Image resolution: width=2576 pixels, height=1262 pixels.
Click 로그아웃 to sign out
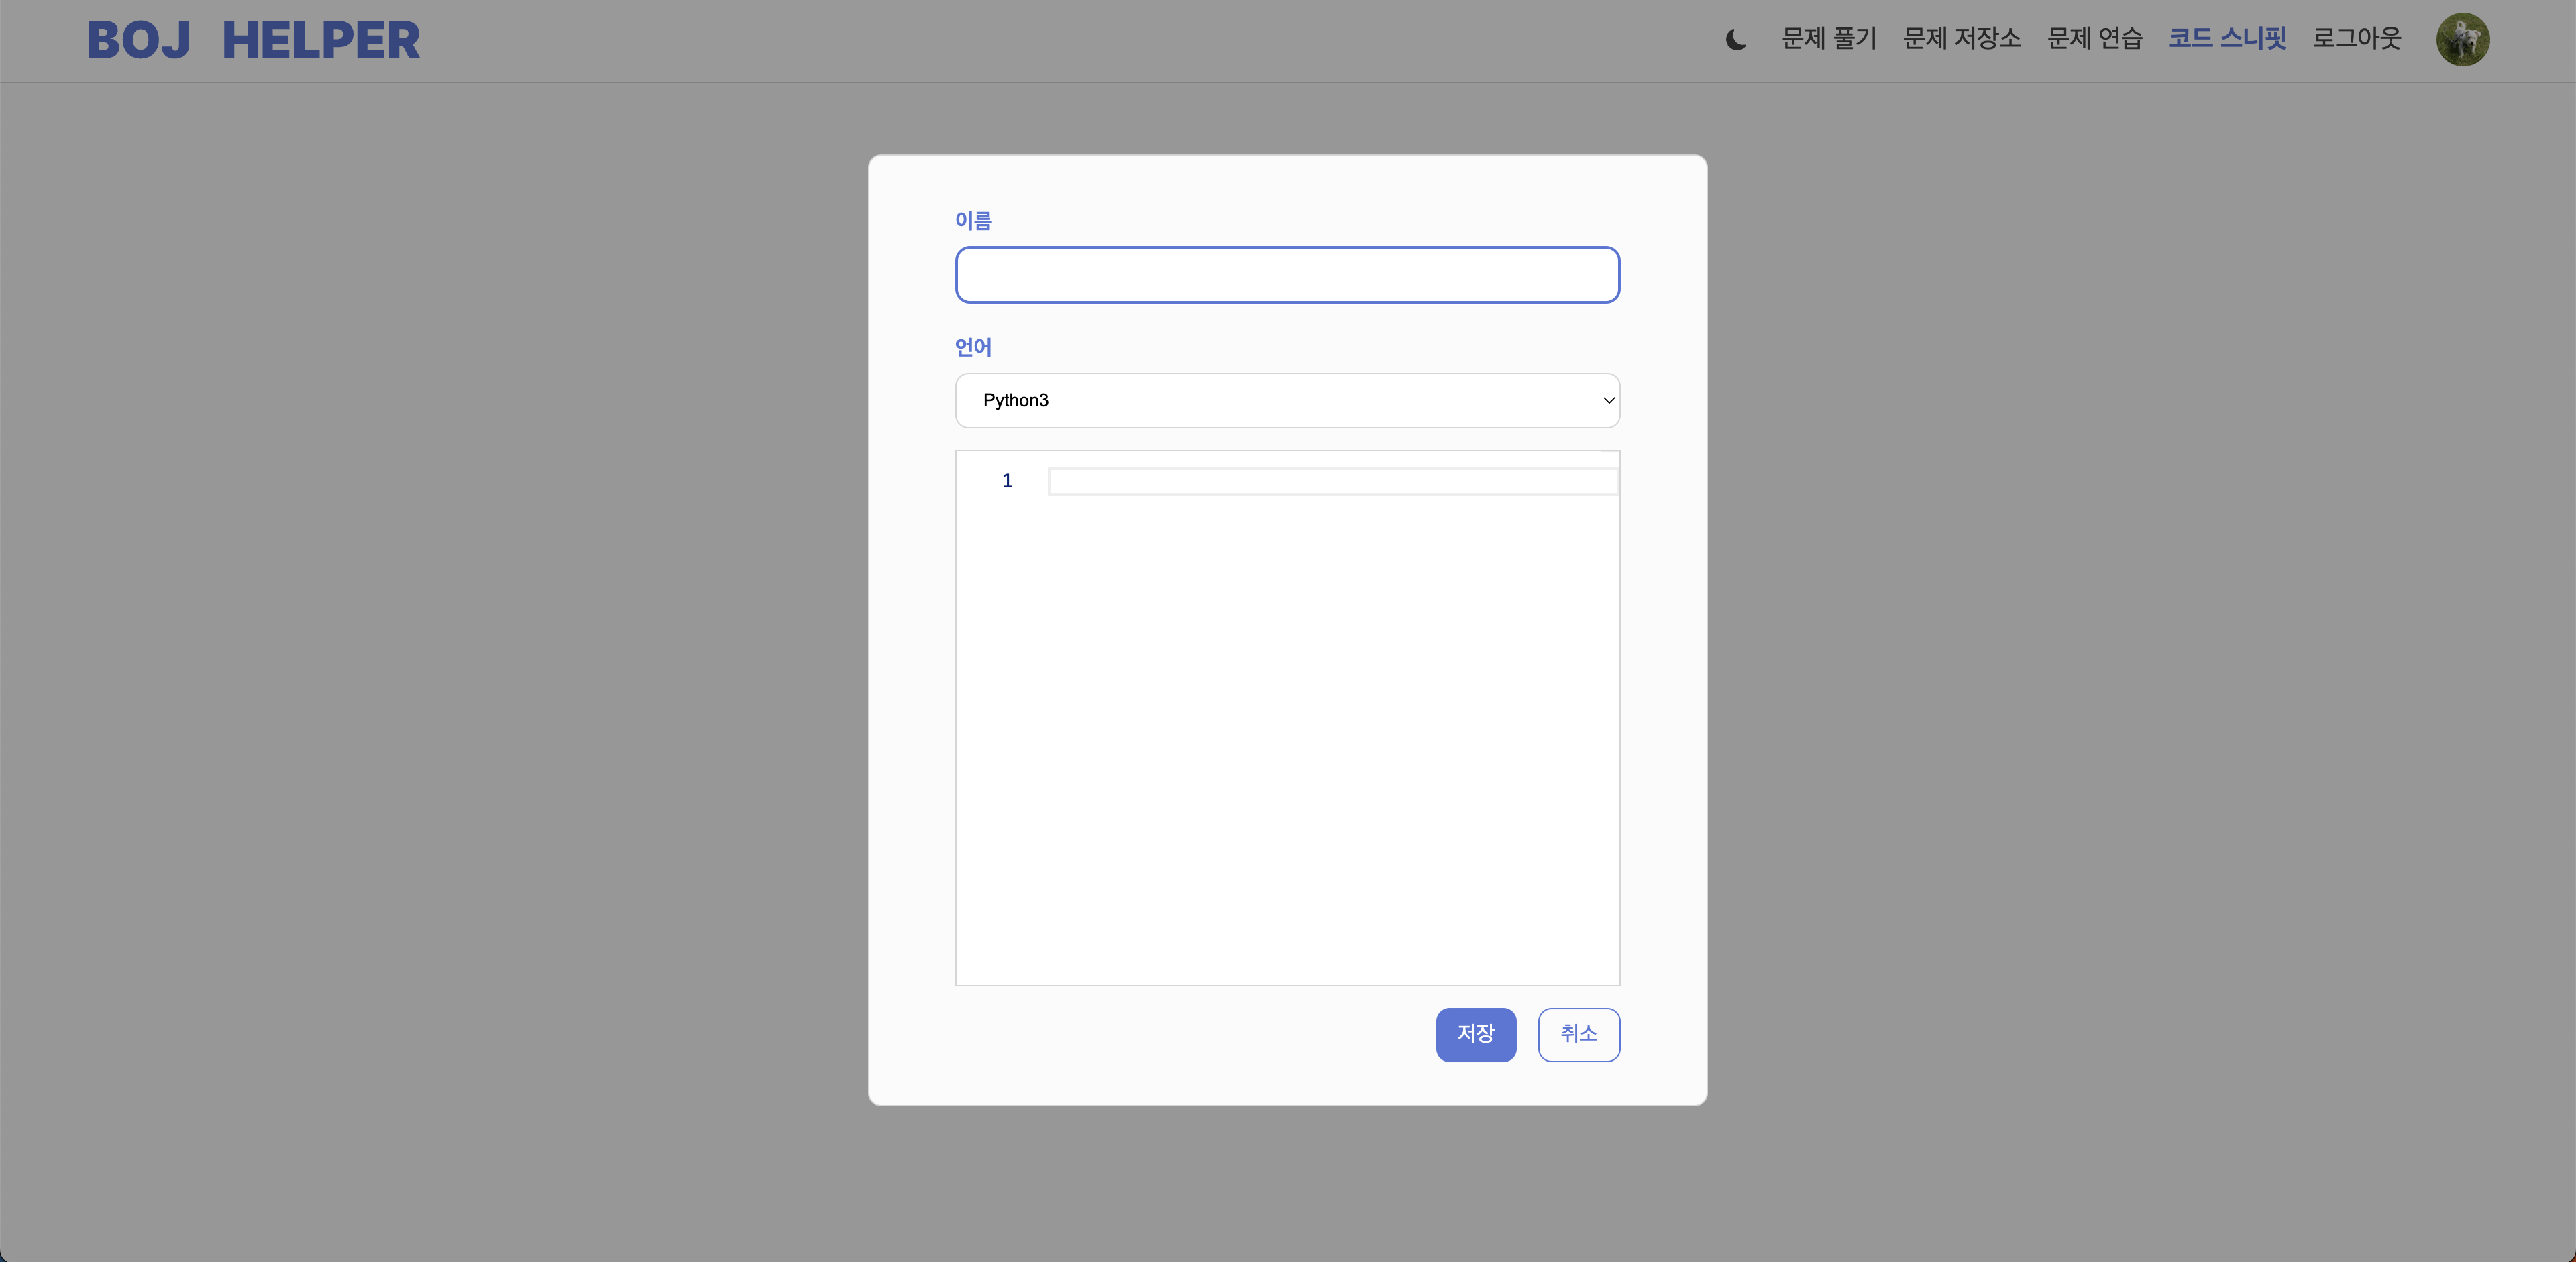(2356, 39)
